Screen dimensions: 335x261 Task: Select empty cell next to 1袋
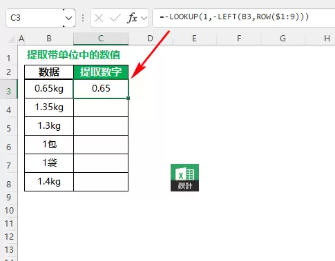click(101, 163)
